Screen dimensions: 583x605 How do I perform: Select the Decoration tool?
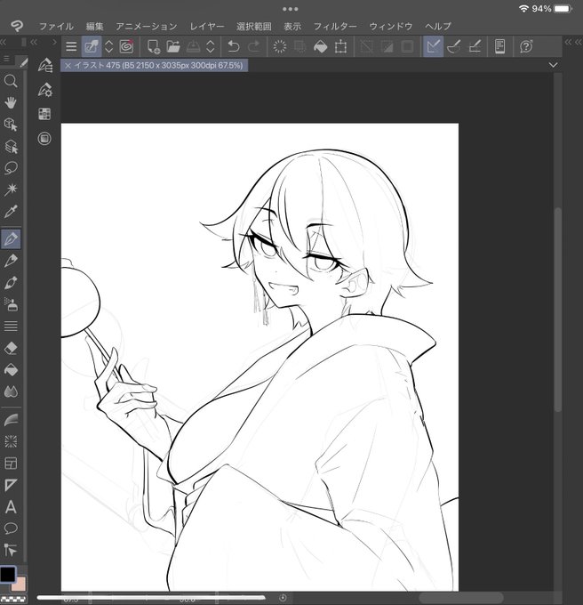[x=11, y=327]
